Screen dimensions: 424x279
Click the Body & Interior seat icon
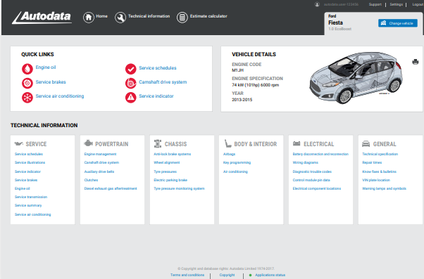point(228,143)
